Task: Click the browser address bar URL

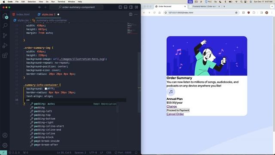Action: click(180, 12)
